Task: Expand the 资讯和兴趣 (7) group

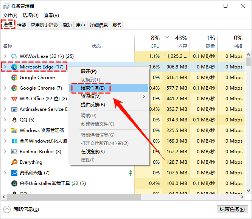Action: point(5,173)
